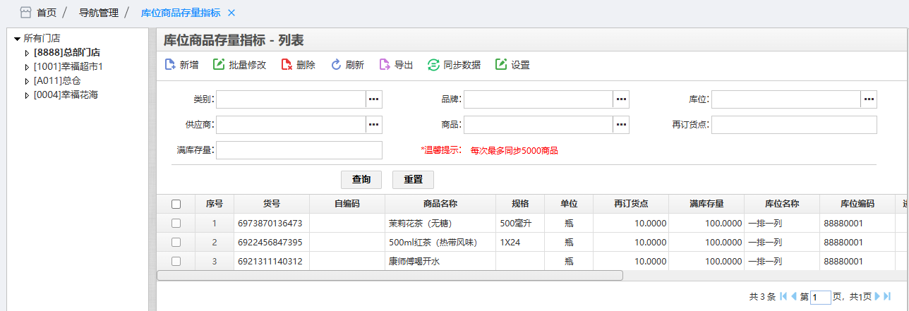Export data using 导出 icon

point(385,65)
